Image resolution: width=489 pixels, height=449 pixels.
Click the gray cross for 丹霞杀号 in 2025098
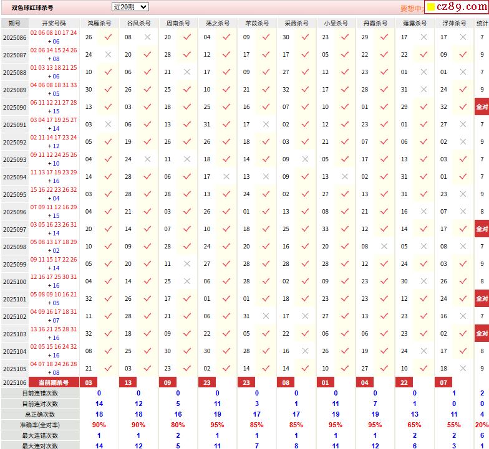pyautogui.click(x=384, y=247)
